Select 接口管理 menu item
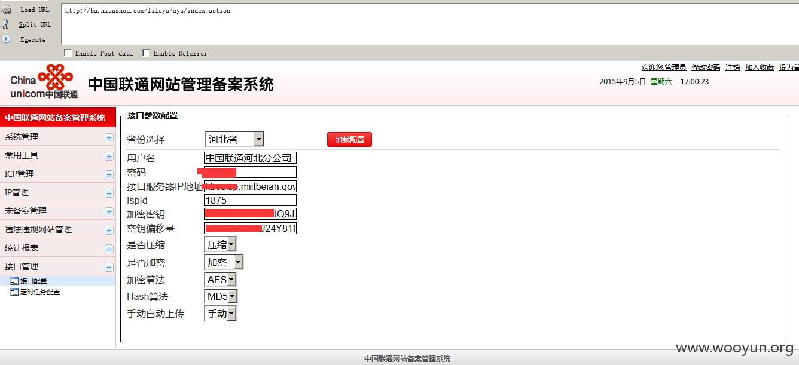The width and height of the screenshot is (799, 365). 57,266
